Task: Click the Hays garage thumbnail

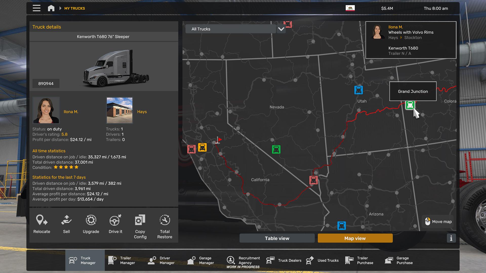Action: coord(119,110)
